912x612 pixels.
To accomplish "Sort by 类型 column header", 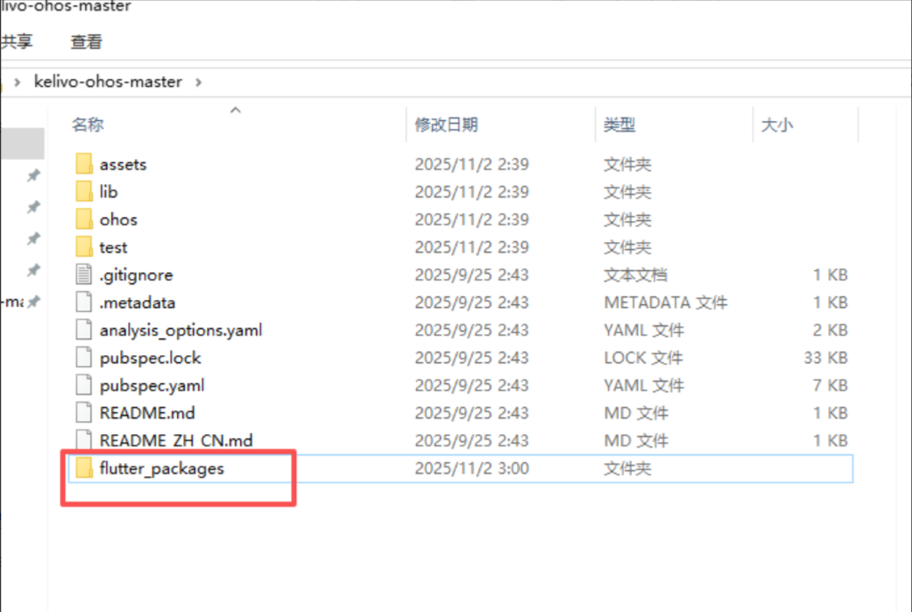I will (619, 125).
